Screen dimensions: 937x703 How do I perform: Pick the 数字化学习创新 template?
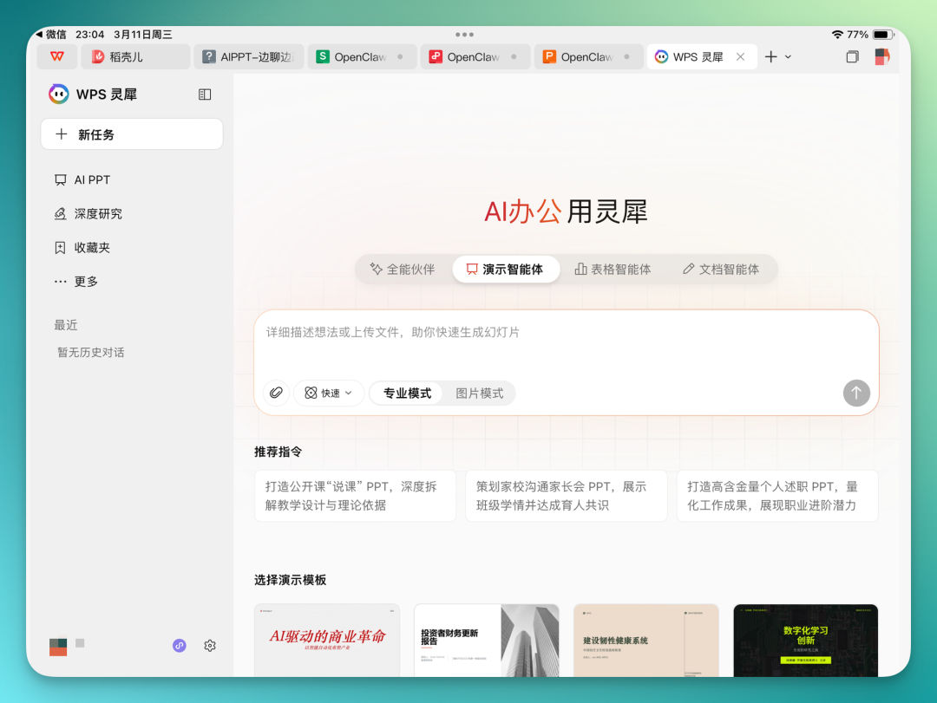pos(805,641)
